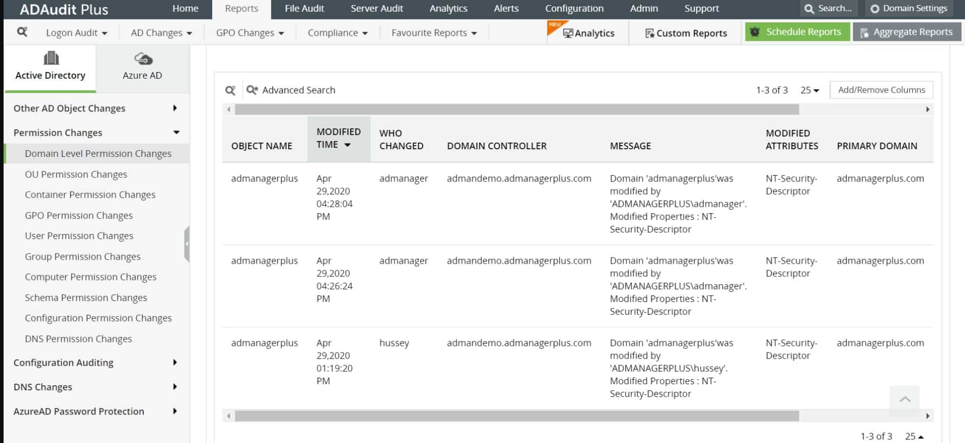Click the Message column header

[630, 146]
